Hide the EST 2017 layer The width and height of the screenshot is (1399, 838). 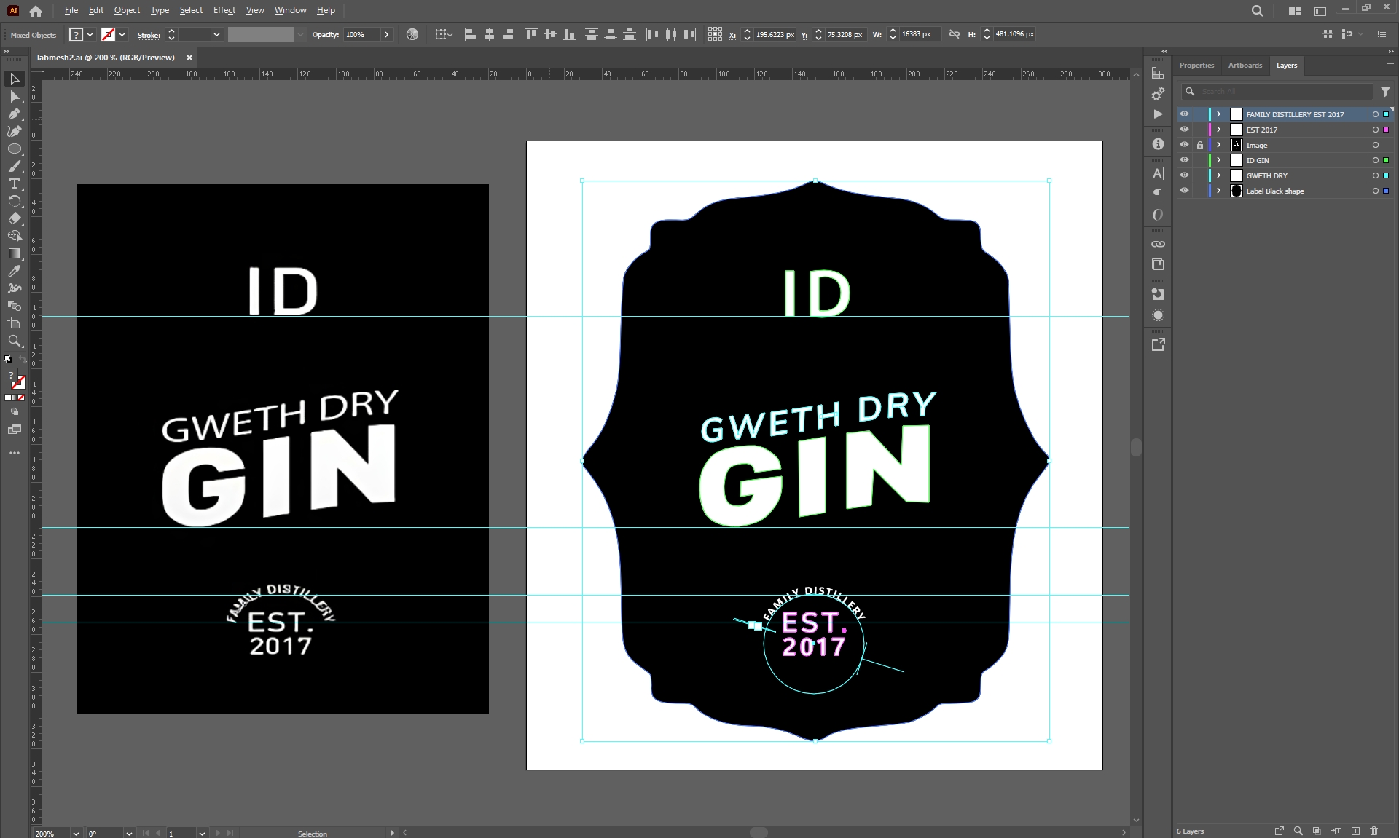pos(1184,130)
